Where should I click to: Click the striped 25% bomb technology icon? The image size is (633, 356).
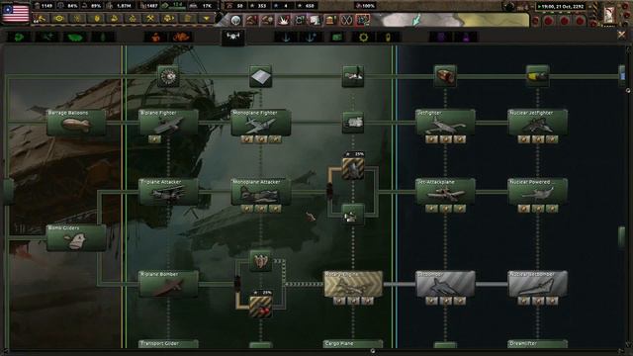(x=261, y=307)
